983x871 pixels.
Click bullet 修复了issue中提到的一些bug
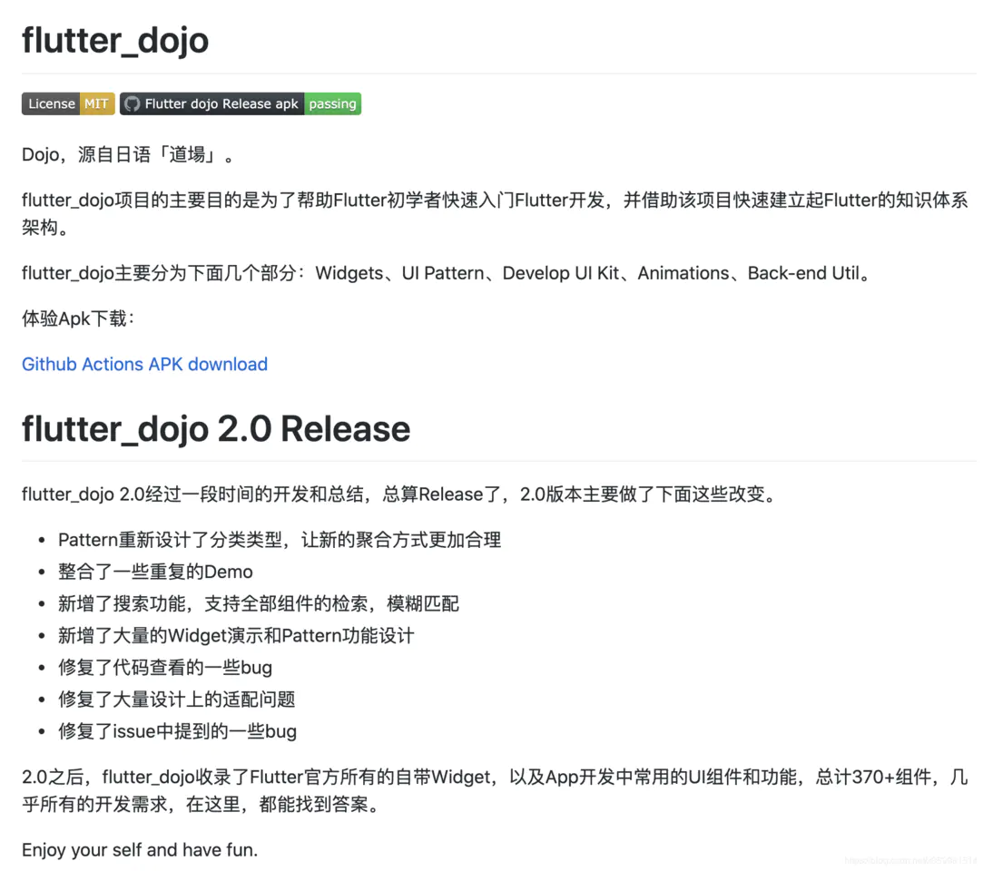click(177, 731)
